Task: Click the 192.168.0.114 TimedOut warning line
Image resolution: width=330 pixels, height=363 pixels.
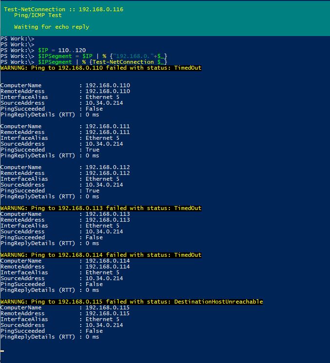Action: pyautogui.click(x=101, y=255)
